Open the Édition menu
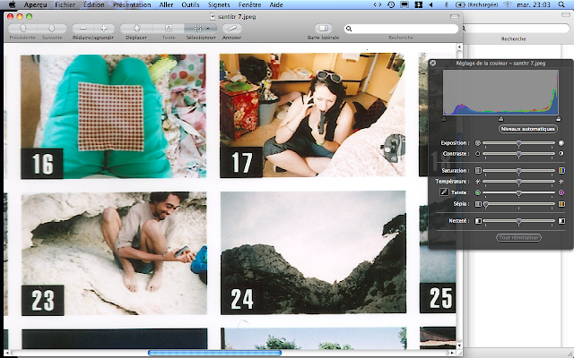The height and width of the screenshot is (358, 574). 93,4
